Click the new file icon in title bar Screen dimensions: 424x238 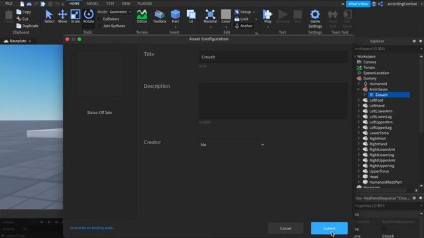coord(22,4)
